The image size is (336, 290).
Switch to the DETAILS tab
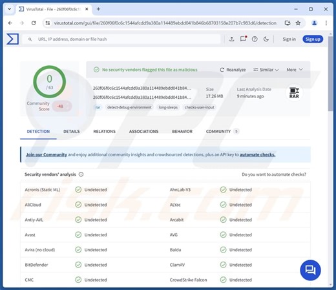click(72, 131)
